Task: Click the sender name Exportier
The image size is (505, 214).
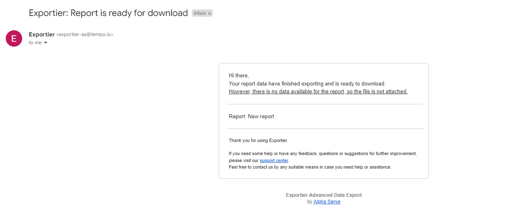Action: [42, 34]
